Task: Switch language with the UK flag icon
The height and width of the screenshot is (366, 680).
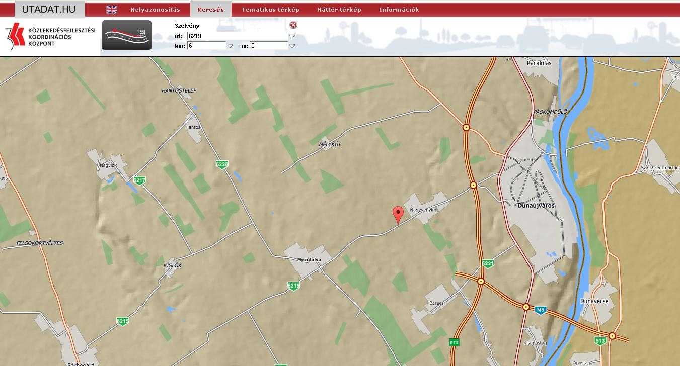Action: point(112,10)
